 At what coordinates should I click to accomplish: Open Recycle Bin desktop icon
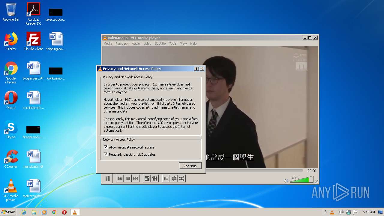coord(11,12)
